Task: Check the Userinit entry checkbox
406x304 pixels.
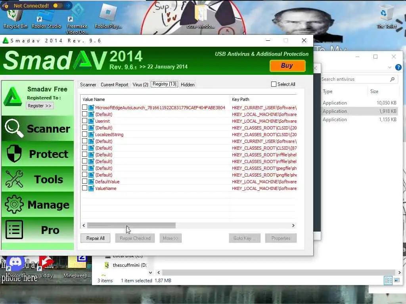Action: (85, 120)
